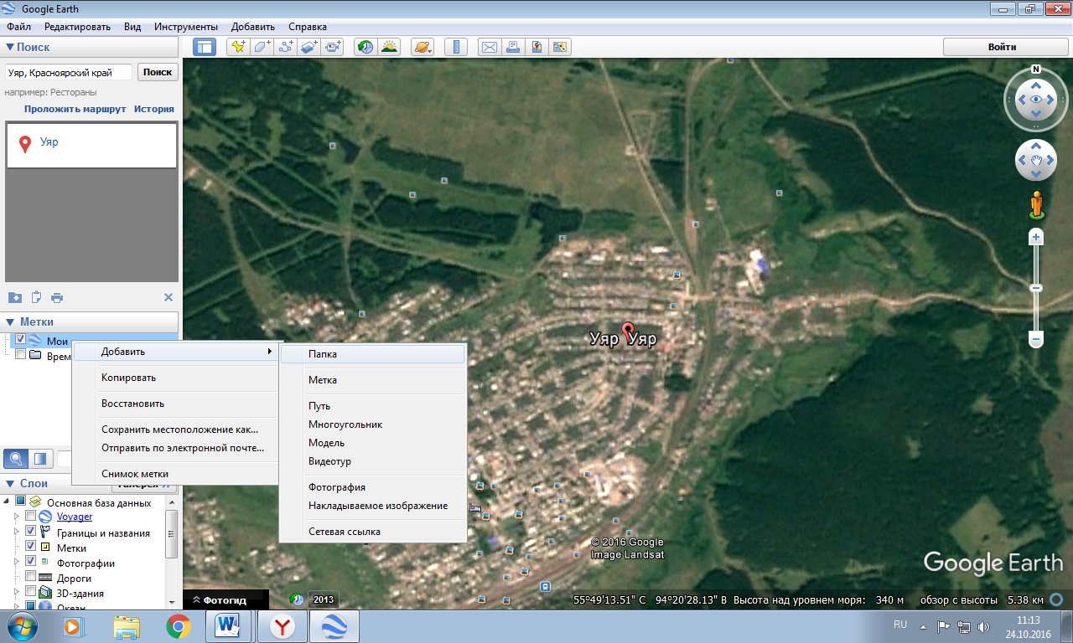Open the Record a Tour camera icon
Image resolution: width=1073 pixels, height=643 pixels.
(x=334, y=47)
